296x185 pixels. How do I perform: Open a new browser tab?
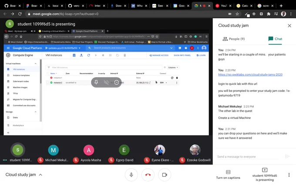281,6
